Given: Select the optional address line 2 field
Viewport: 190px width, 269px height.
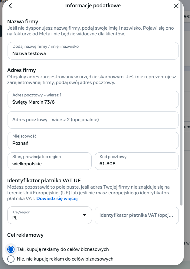Looking at the screenshot, I should [93, 120].
